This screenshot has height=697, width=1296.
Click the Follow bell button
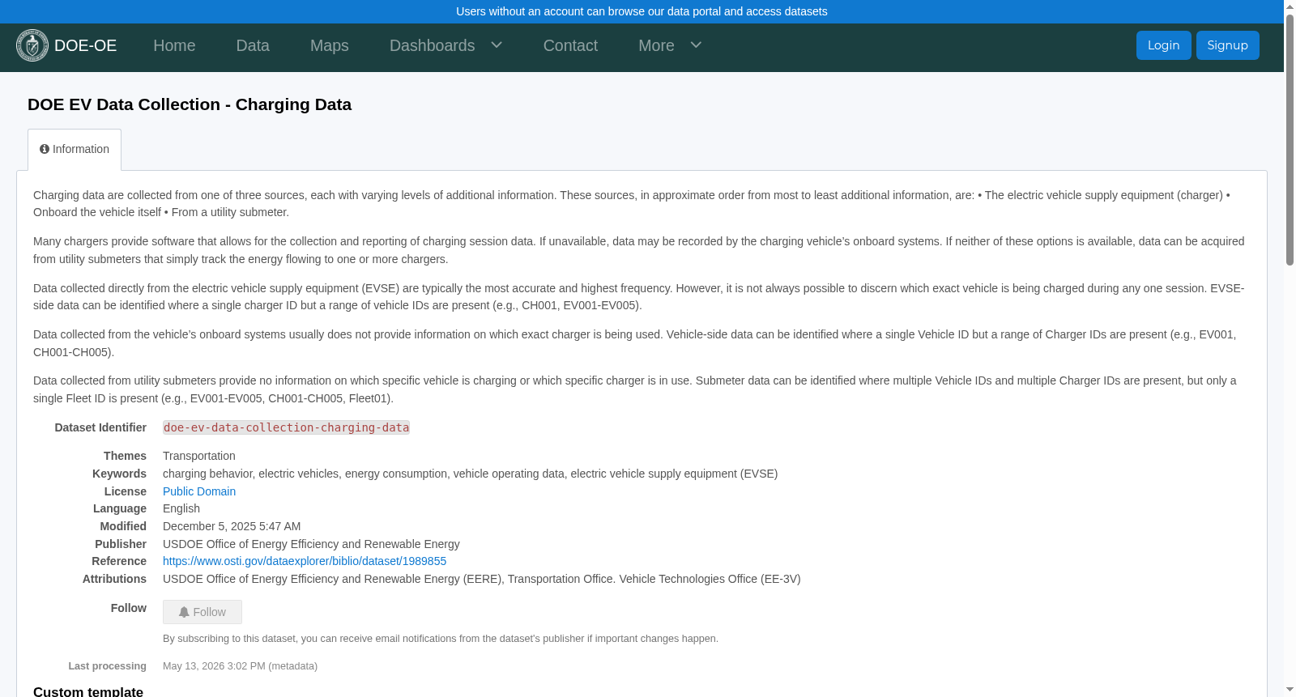tap(202, 612)
